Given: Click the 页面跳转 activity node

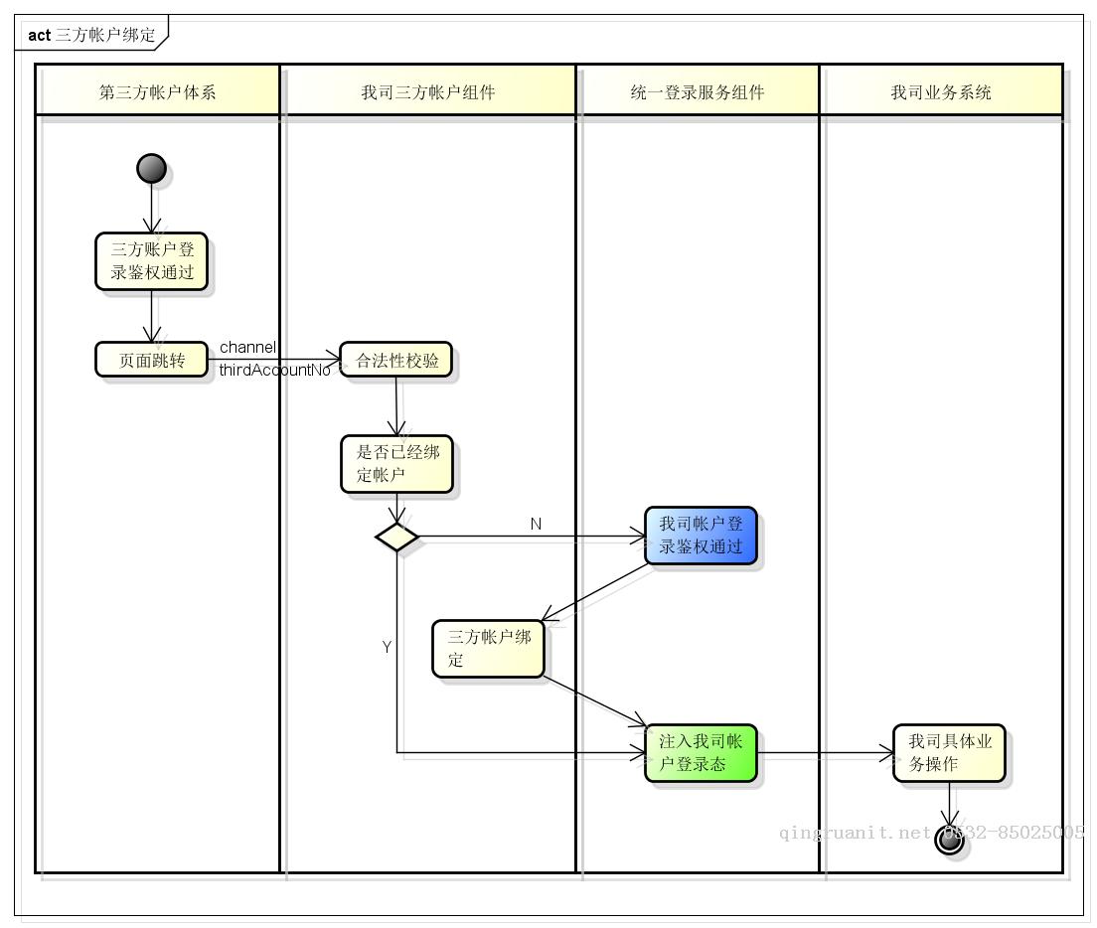Looking at the screenshot, I should pos(151,359).
